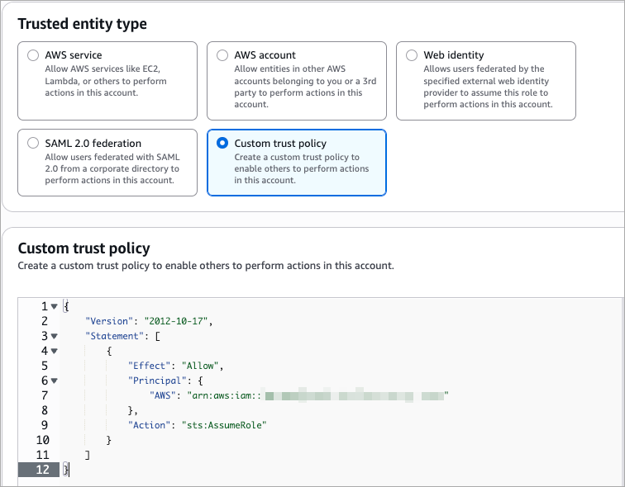Image resolution: width=625 pixels, height=487 pixels.
Task: Click the "Version" key on line 2
Action: click(108, 321)
